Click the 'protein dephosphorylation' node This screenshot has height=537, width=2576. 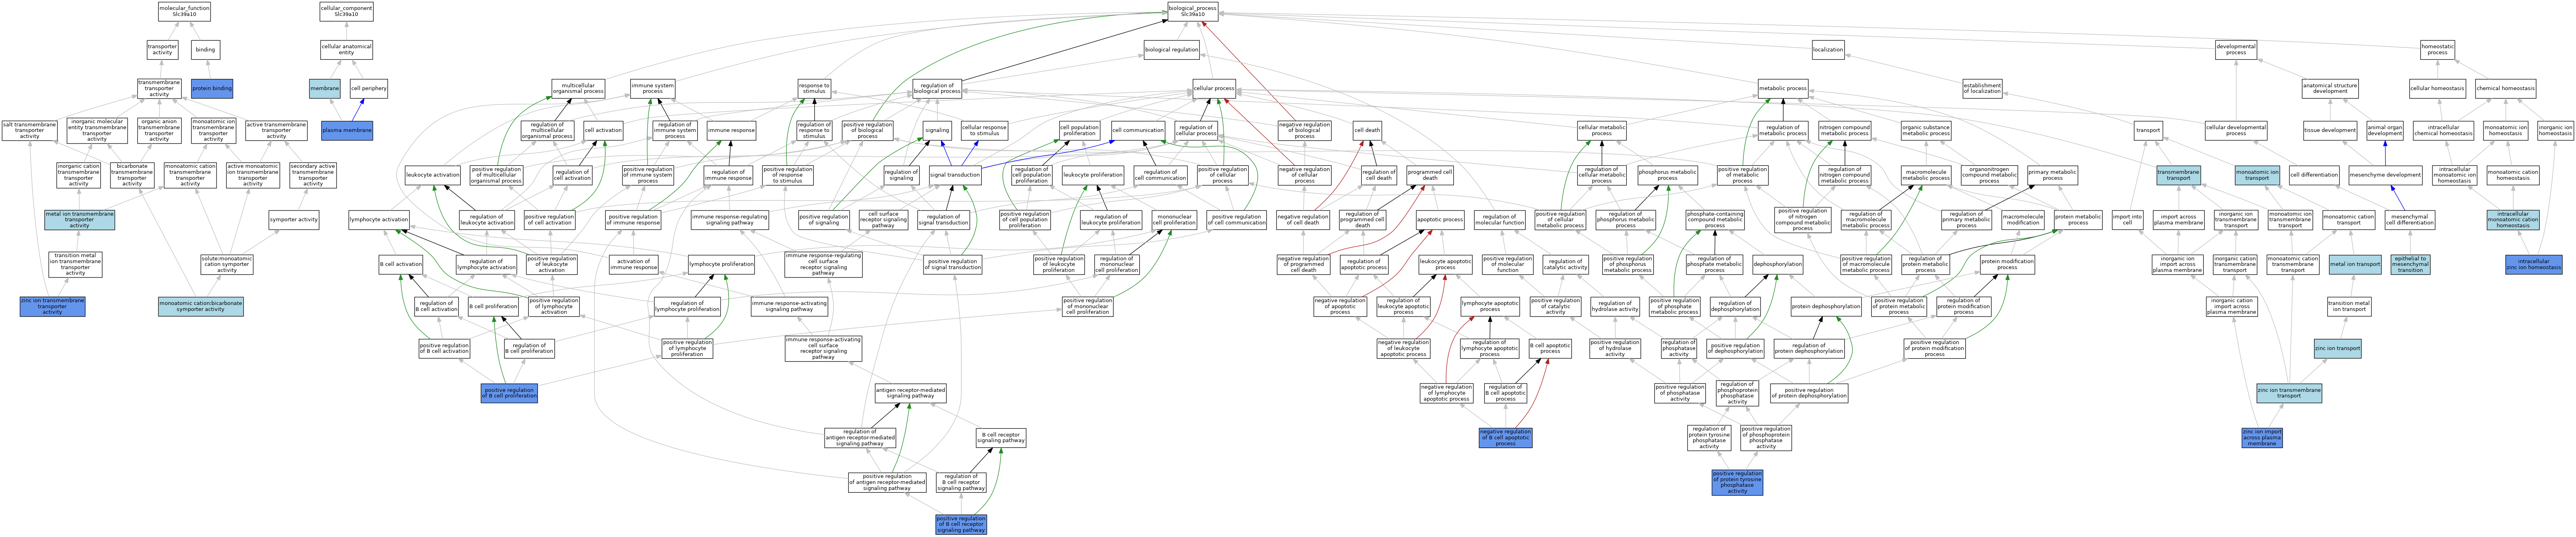pos(1826,306)
